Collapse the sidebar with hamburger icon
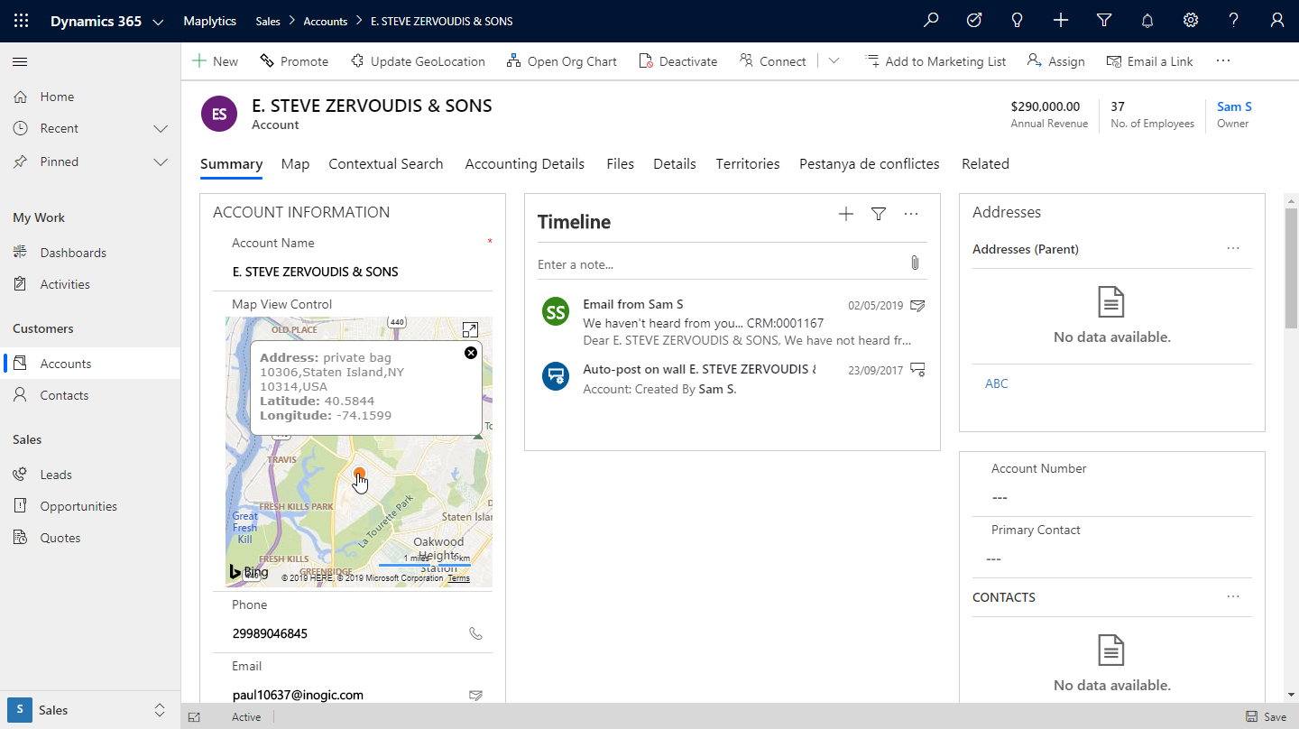The image size is (1299, 729). [x=20, y=61]
